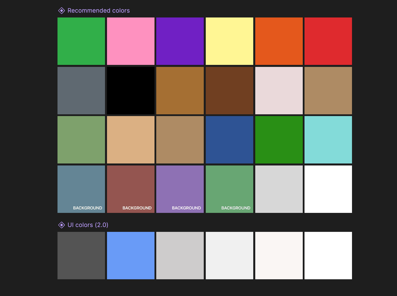Select the pale yellow swatch
Viewport: 397px width, 296px height.
click(x=229, y=41)
